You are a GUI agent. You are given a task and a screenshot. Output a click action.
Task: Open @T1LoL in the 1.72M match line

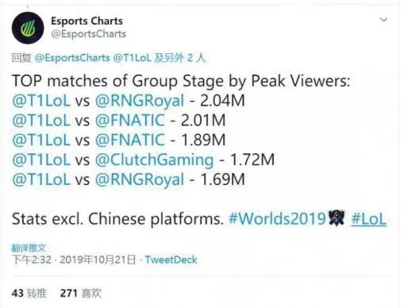[x=41, y=160]
